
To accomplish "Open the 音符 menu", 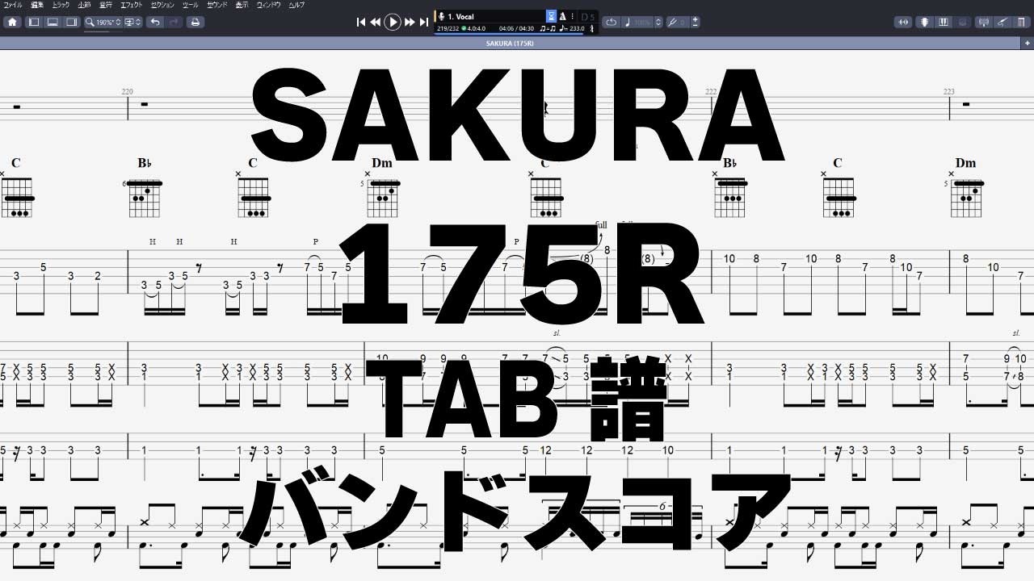I will pyautogui.click(x=106, y=5).
